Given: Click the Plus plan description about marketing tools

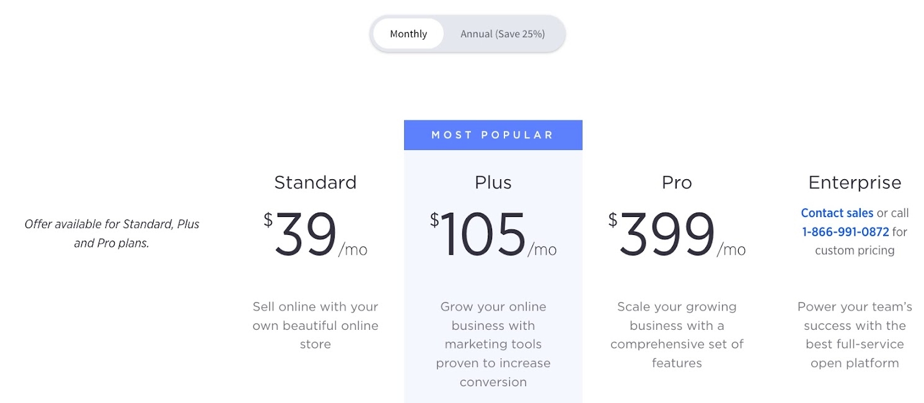Looking at the screenshot, I should tap(493, 344).
